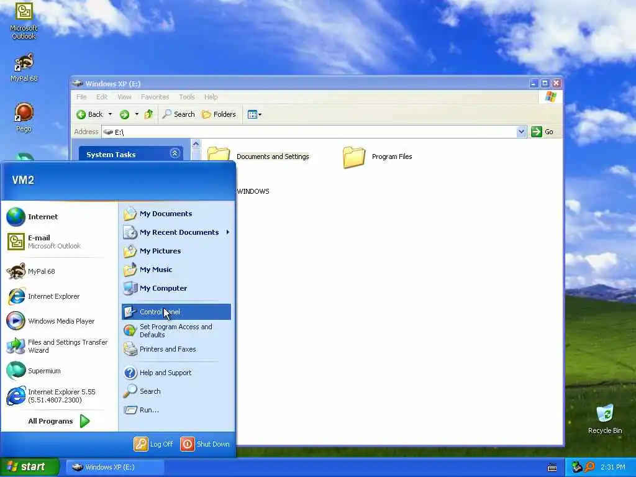Select the Program Files folder

377,157
